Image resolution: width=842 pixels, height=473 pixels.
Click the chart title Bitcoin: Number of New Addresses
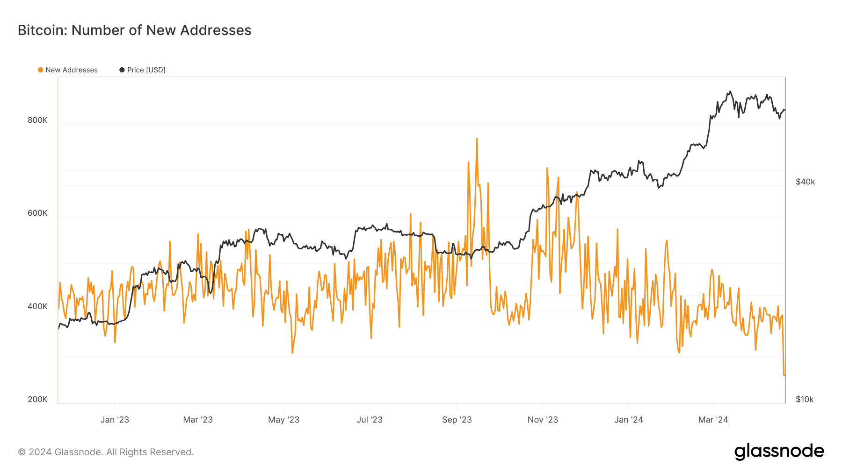tap(135, 30)
